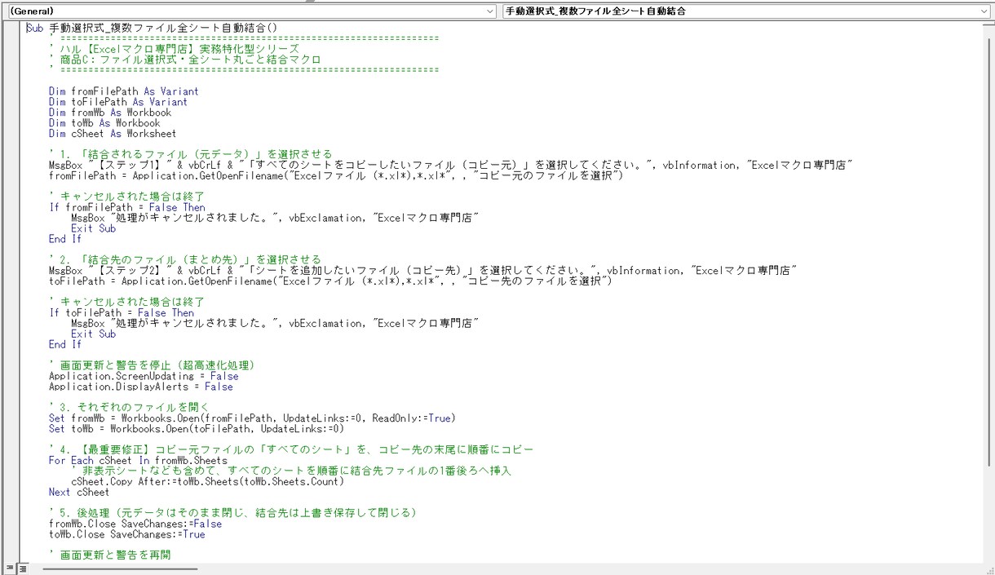Click Application.DisplayAlerts = False line
This screenshot has width=995, height=575.
(x=140, y=387)
